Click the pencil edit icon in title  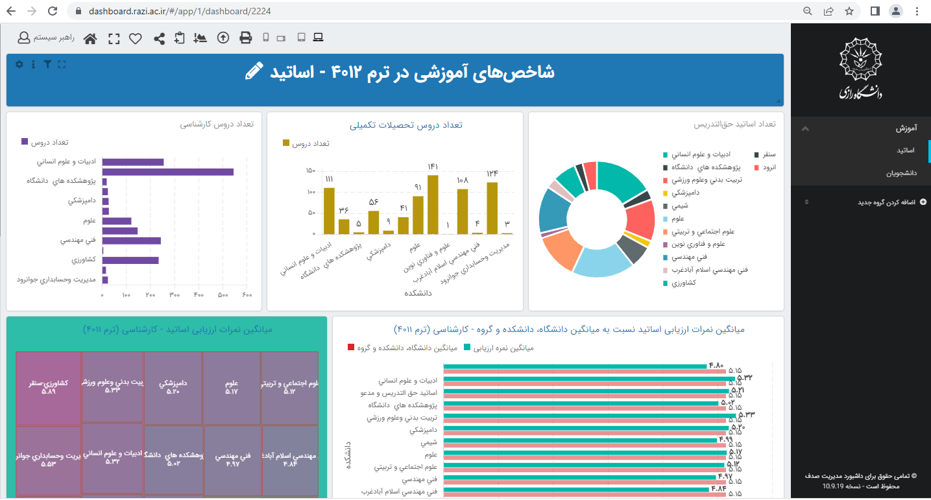click(x=254, y=71)
